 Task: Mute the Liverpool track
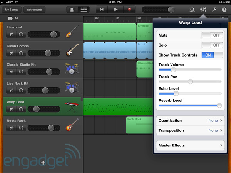12,35
